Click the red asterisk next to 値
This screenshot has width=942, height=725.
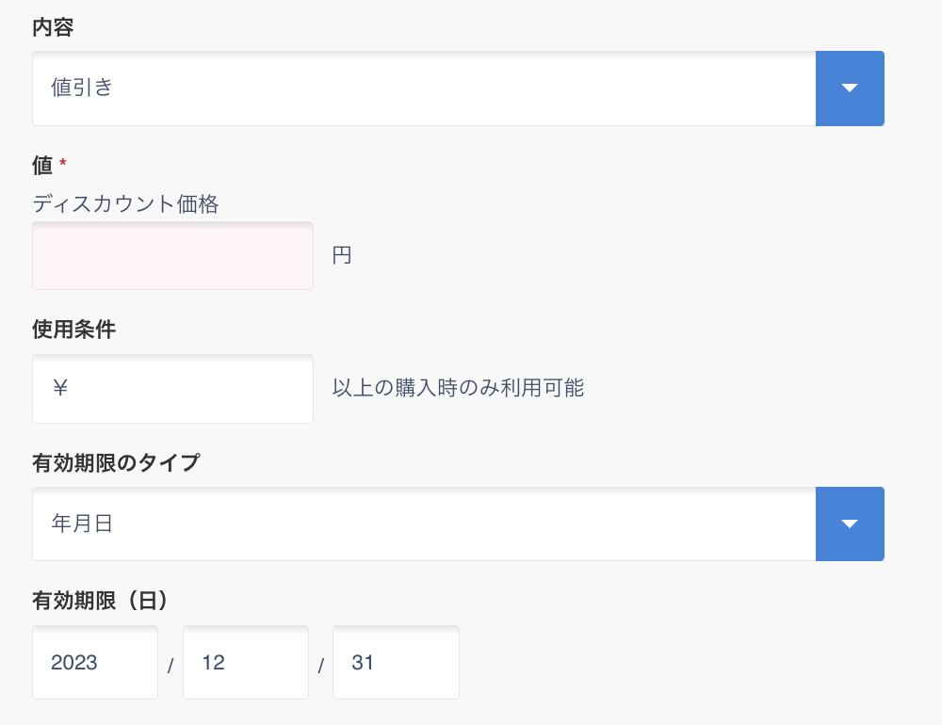pos(63,164)
